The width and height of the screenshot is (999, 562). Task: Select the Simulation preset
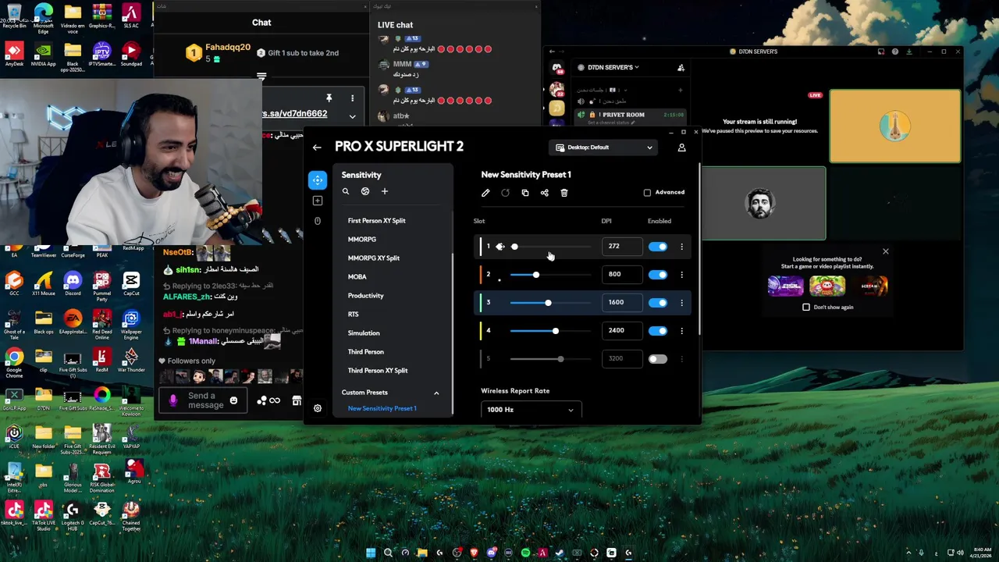click(x=364, y=333)
